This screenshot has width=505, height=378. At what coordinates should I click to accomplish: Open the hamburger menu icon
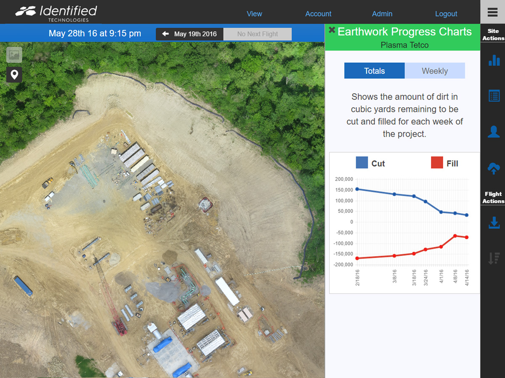pyautogui.click(x=492, y=12)
